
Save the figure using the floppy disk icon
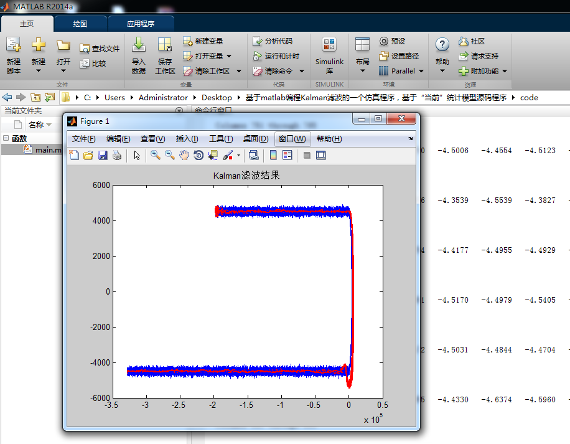coord(103,156)
